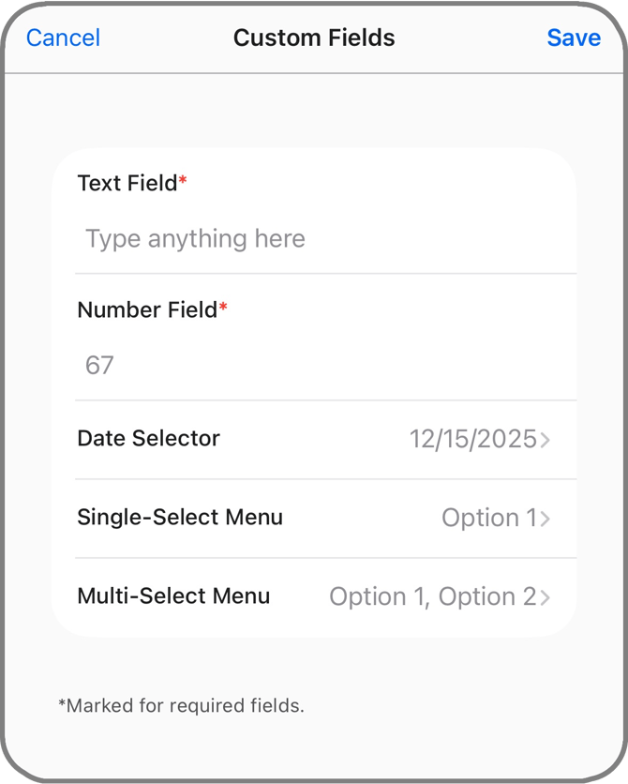Expand Multi-Select Menu via its chevron

pos(546,597)
